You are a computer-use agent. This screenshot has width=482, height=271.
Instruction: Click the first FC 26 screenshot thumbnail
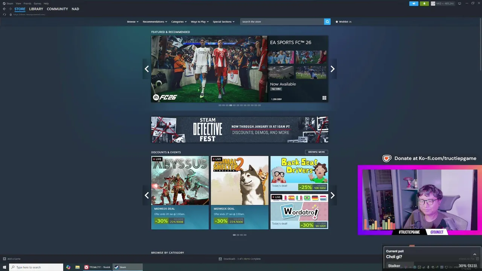coord(281,57)
